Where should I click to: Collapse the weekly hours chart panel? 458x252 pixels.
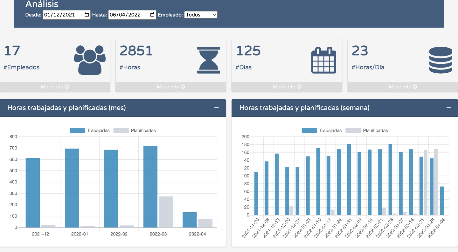click(x=448, y=108)
